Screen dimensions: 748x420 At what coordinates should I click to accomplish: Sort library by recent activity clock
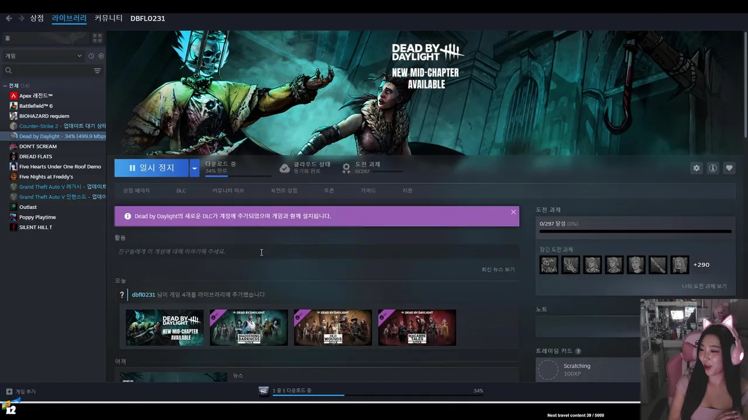91,56
